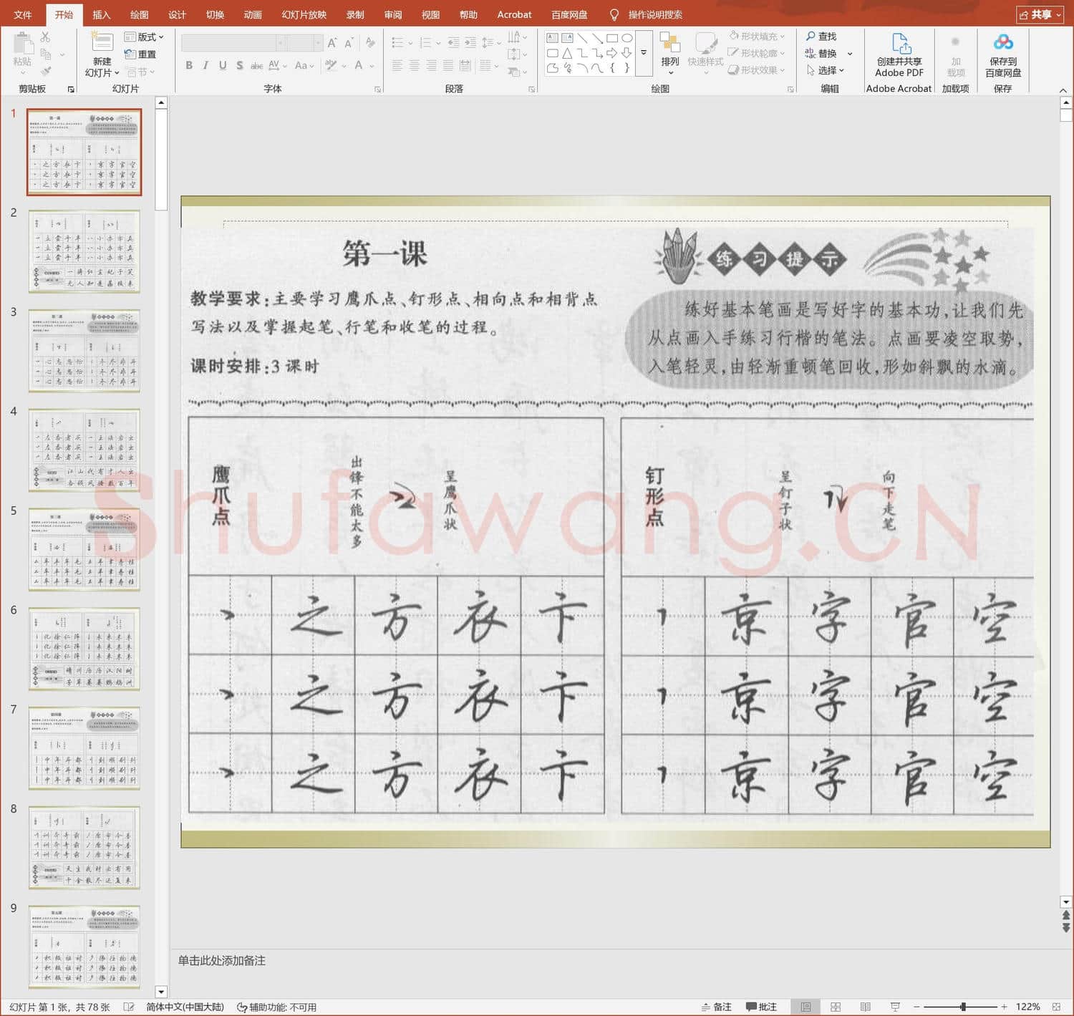Click the Increase Indent icon
The height and width of the screenshot is (1016, 1074).
click(x=470, y=43)
